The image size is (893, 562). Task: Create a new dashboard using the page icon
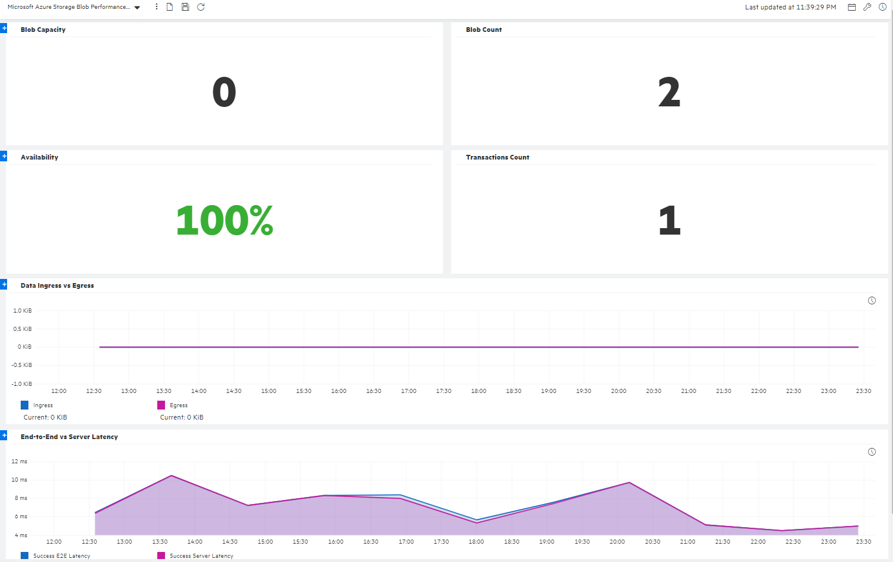(170, 7)
